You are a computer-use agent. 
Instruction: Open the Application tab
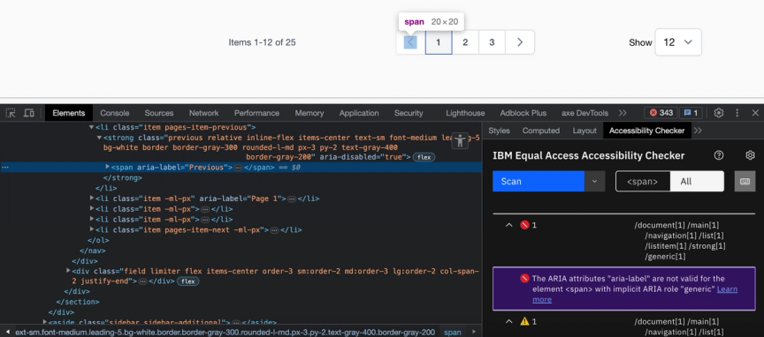pyautogui.click(x=359, y=113)
